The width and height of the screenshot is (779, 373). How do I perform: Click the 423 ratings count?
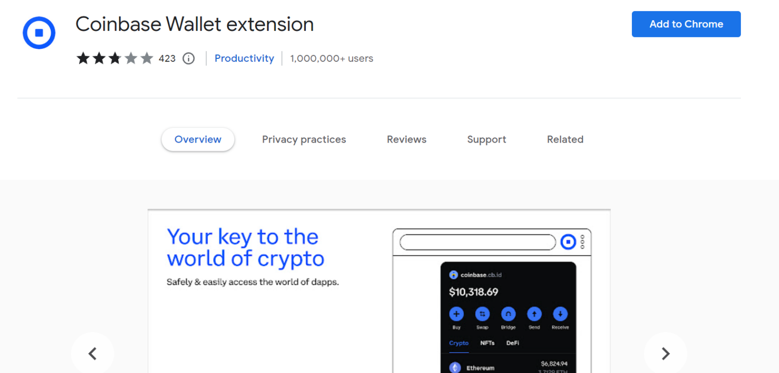pyautogui.click(x=167, y=58)
